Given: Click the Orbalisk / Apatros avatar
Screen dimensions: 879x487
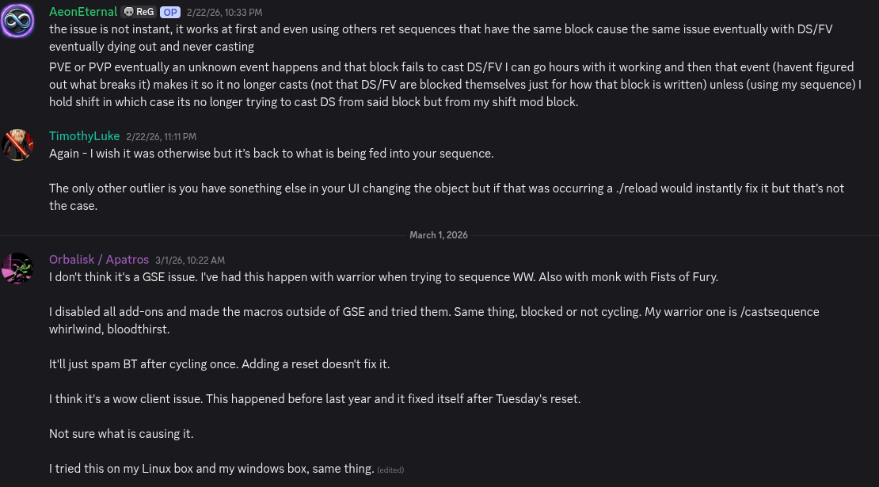Looking at the screenshot, I should pyautogui.click(x=17, y=268).
